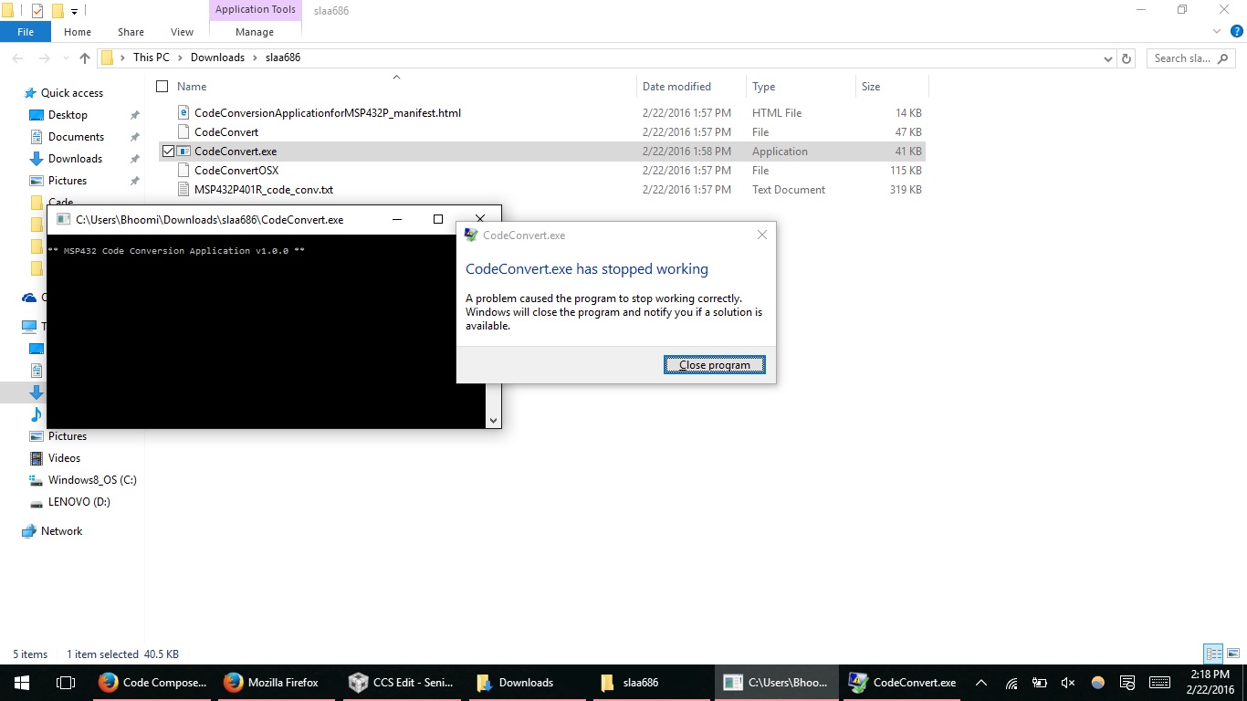Switch to the View ribbon tab

181,31
